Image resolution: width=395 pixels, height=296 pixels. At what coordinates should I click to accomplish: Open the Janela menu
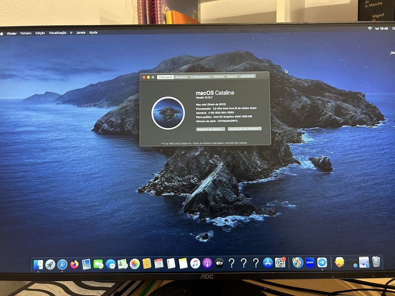click(x=80, y=33)
